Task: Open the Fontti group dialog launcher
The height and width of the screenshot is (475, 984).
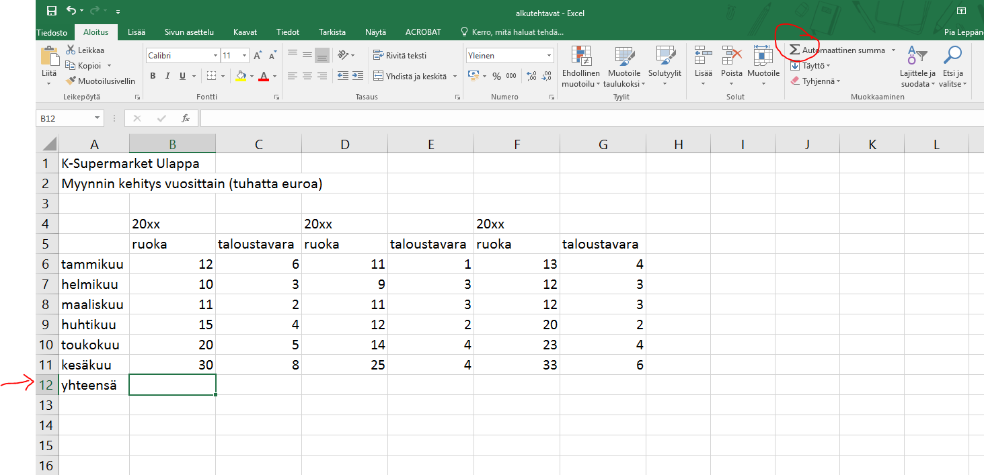Action: 276,97
